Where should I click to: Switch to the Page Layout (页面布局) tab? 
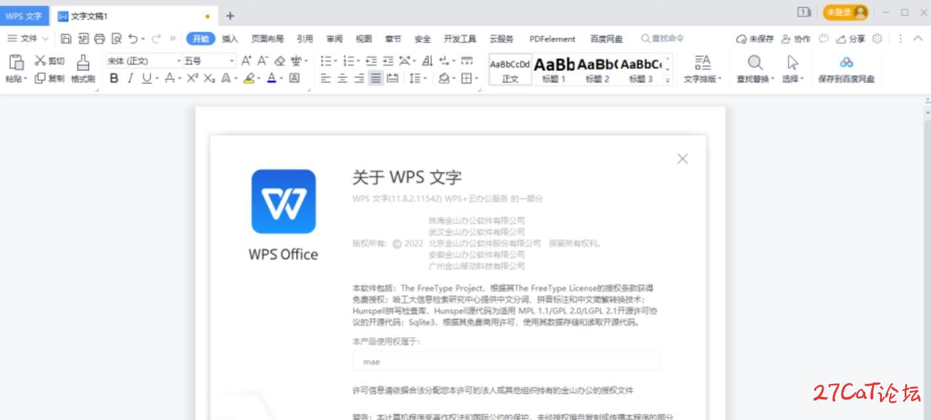[x=267, y=38]
